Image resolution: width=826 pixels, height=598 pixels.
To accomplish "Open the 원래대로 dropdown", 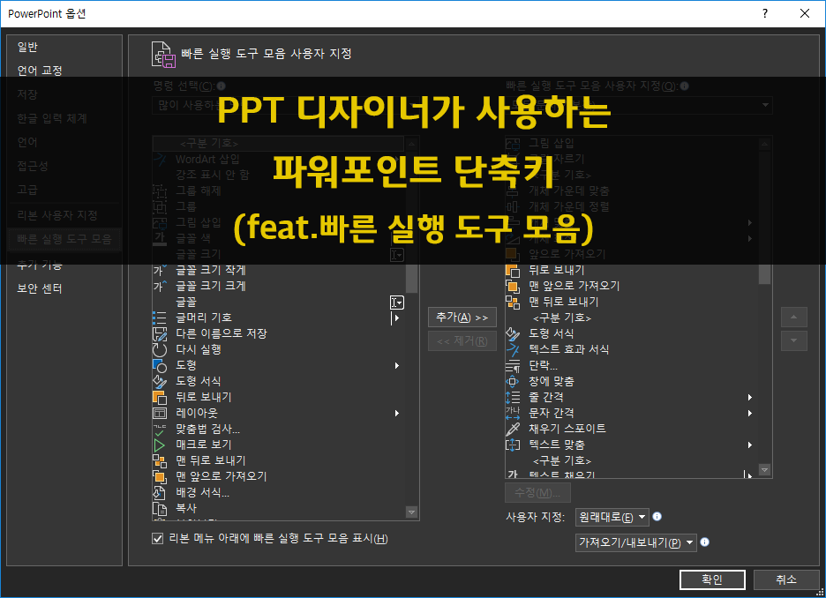I will (612, 518).
